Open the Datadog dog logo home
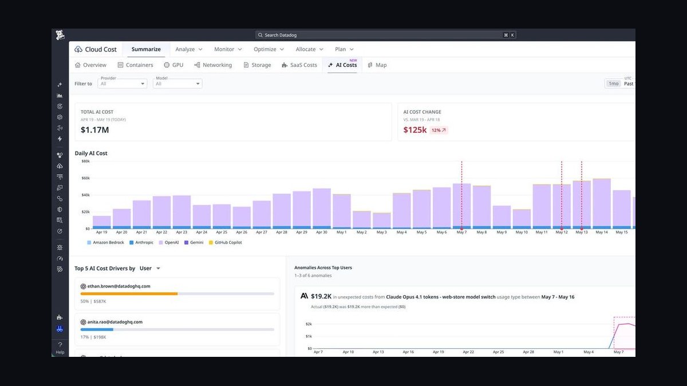 coord(60,35)
